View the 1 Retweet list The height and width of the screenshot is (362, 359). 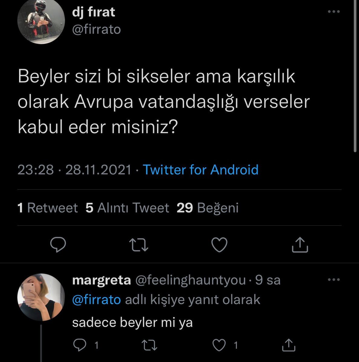pyautogui.click(x=48, y=208)
